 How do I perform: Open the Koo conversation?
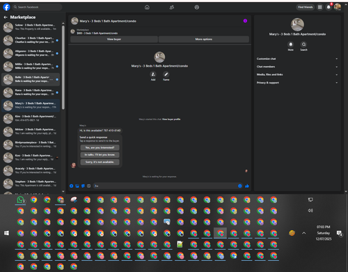tap(31, 157)
